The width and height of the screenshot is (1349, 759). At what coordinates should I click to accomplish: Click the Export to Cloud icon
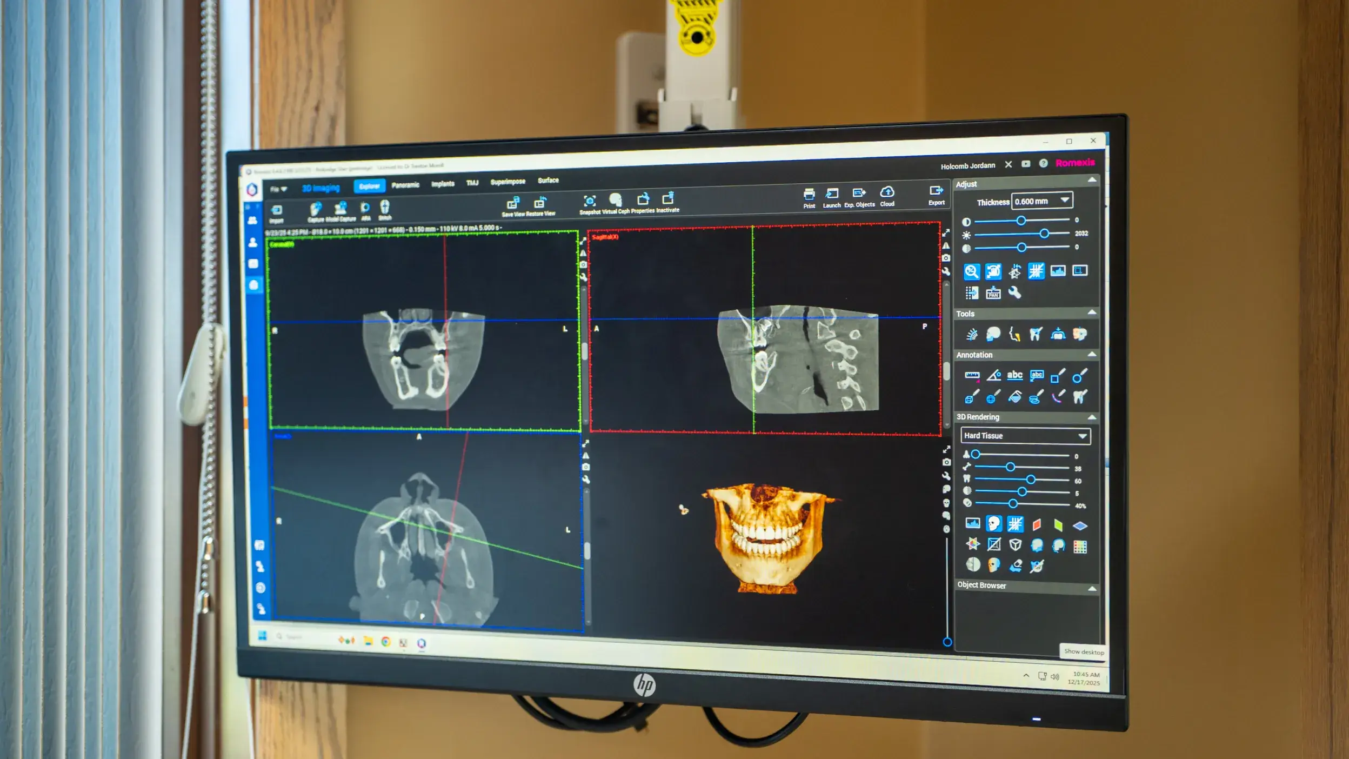[x=887, y=192]
